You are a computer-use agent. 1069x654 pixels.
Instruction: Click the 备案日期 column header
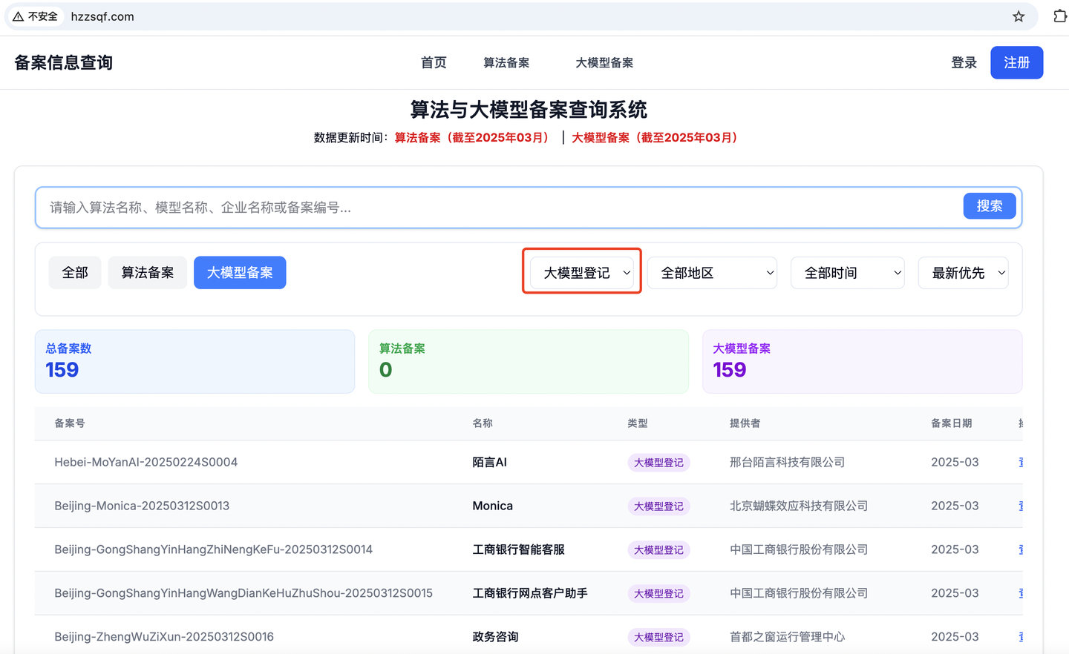coord(951,423)
